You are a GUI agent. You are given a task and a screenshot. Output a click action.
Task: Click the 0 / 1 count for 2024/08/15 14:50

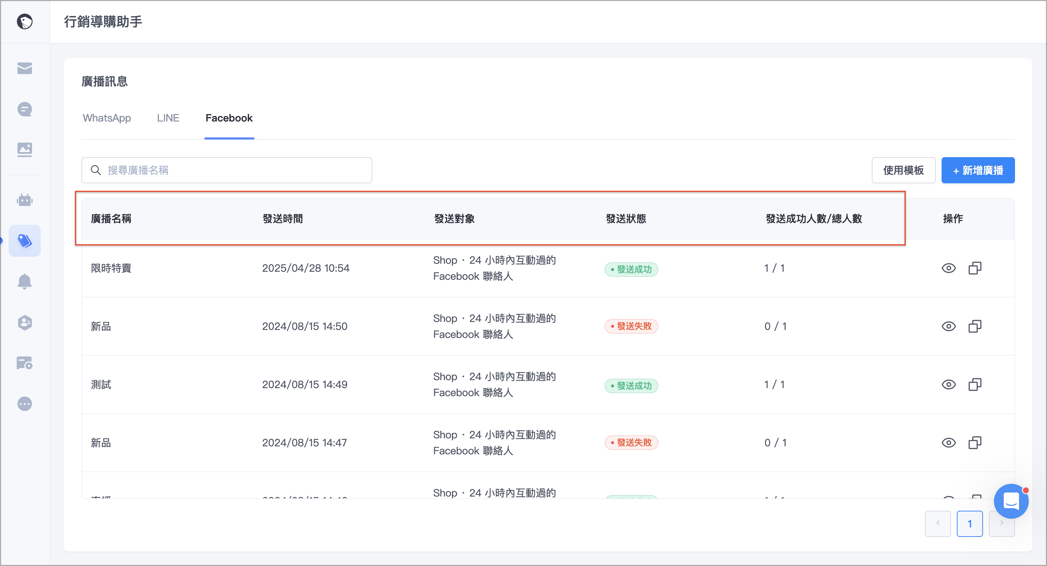(775, 327)
